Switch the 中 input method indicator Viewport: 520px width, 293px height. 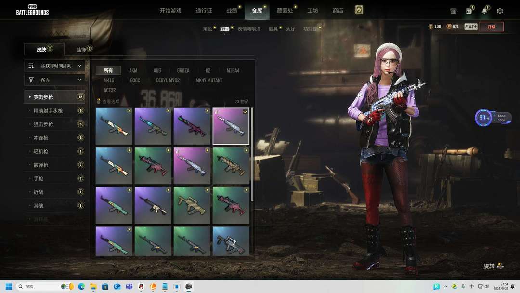click(471, 286)
